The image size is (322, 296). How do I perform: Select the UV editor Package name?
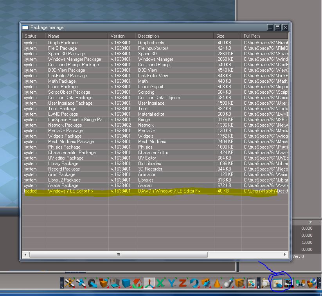(x=66, y=158)
